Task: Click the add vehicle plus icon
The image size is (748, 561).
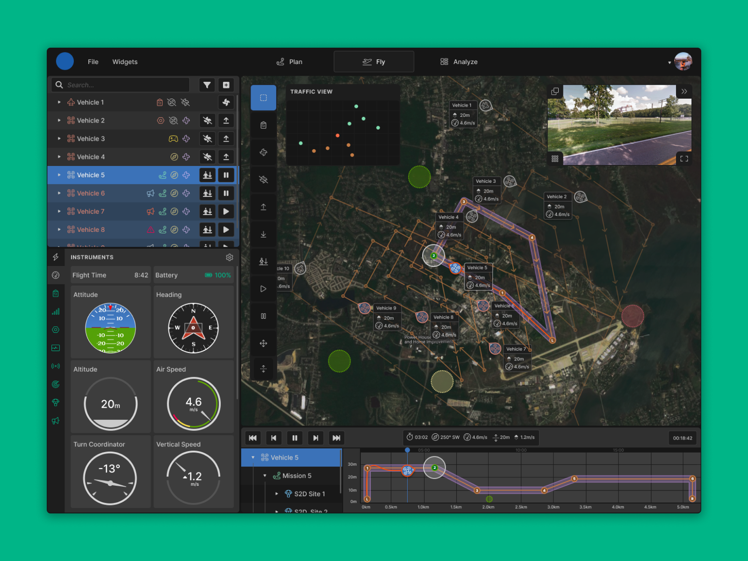Action: (x=226, y=85)
